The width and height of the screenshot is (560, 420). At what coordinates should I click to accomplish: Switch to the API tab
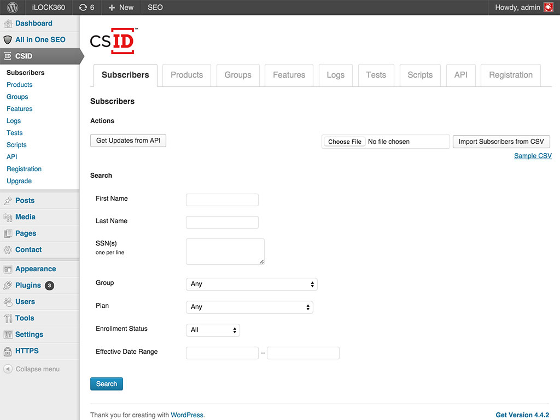460,75
